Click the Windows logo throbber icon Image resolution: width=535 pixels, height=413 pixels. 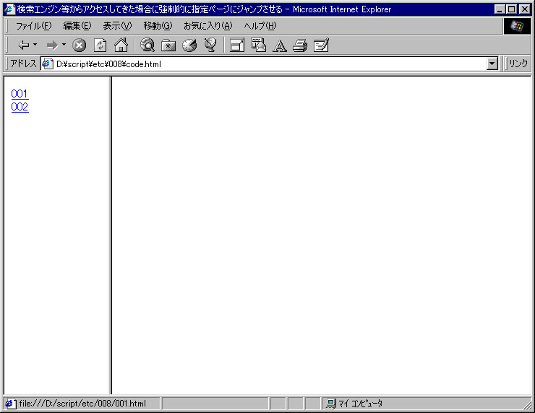517,26
